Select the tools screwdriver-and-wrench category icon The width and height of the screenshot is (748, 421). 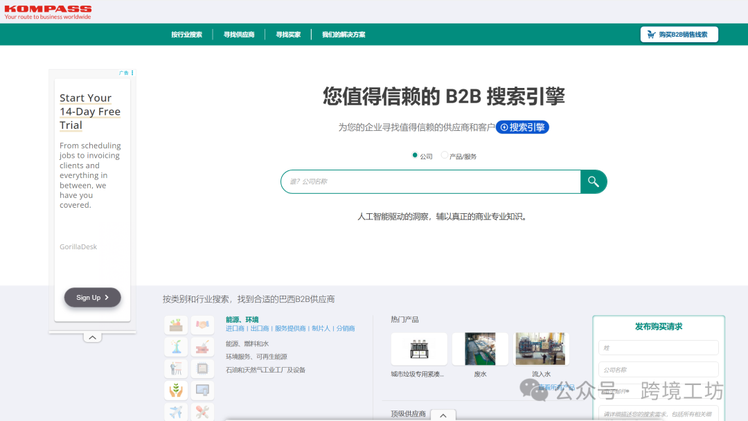pyautogui.click(x=202, y=411)
